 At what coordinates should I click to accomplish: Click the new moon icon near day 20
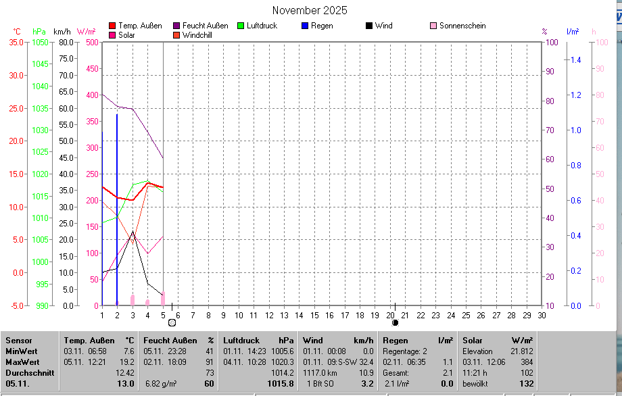pos(395,322)
